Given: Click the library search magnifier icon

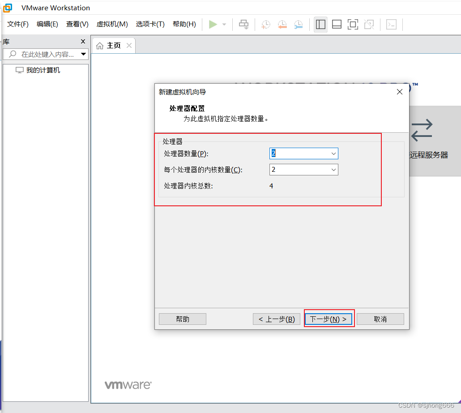Looking at the screenshot, I should click(x=13, y=54).
